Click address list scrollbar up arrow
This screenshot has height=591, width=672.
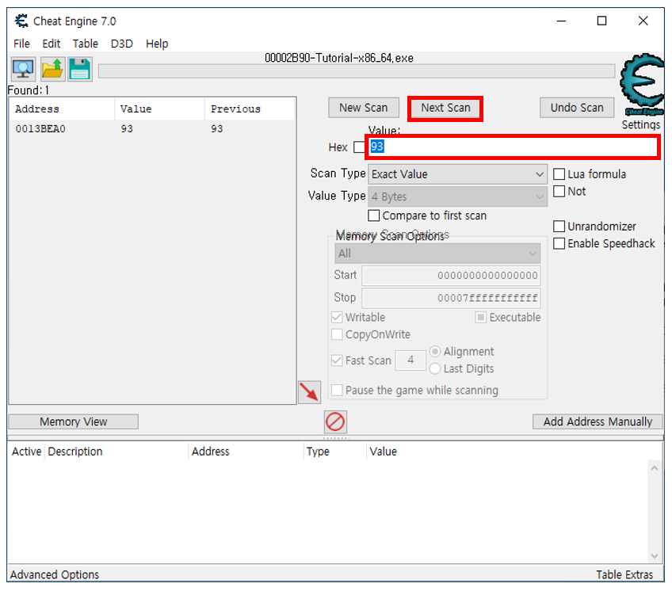(654, 468)
